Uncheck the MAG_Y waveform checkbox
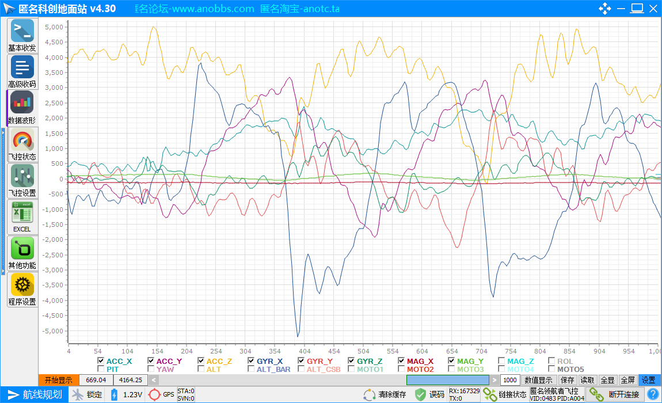The image size is (662, 403). click(451, 361)
